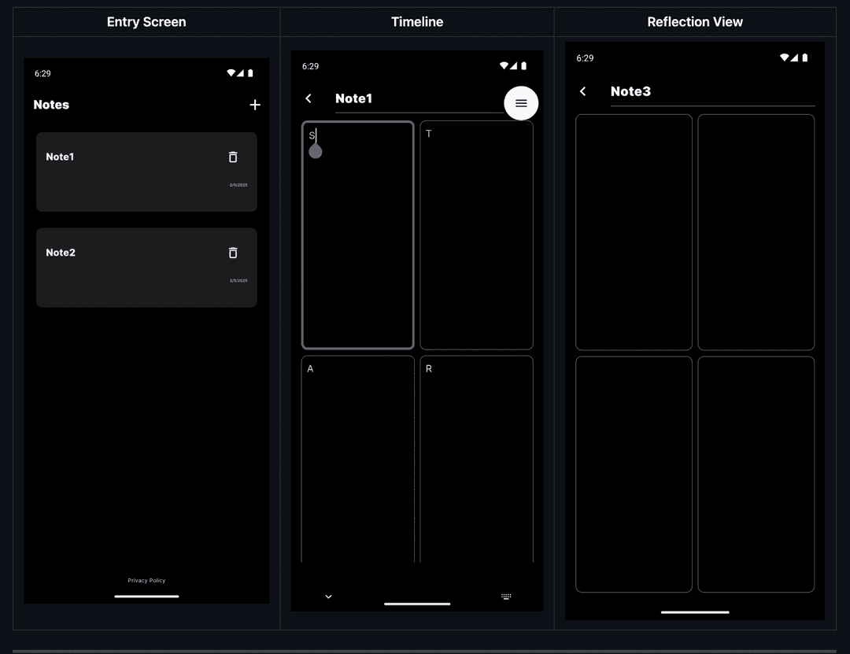Tap the signal icon on Reflection View screen
850x654 pixels.
coord(794,57)
